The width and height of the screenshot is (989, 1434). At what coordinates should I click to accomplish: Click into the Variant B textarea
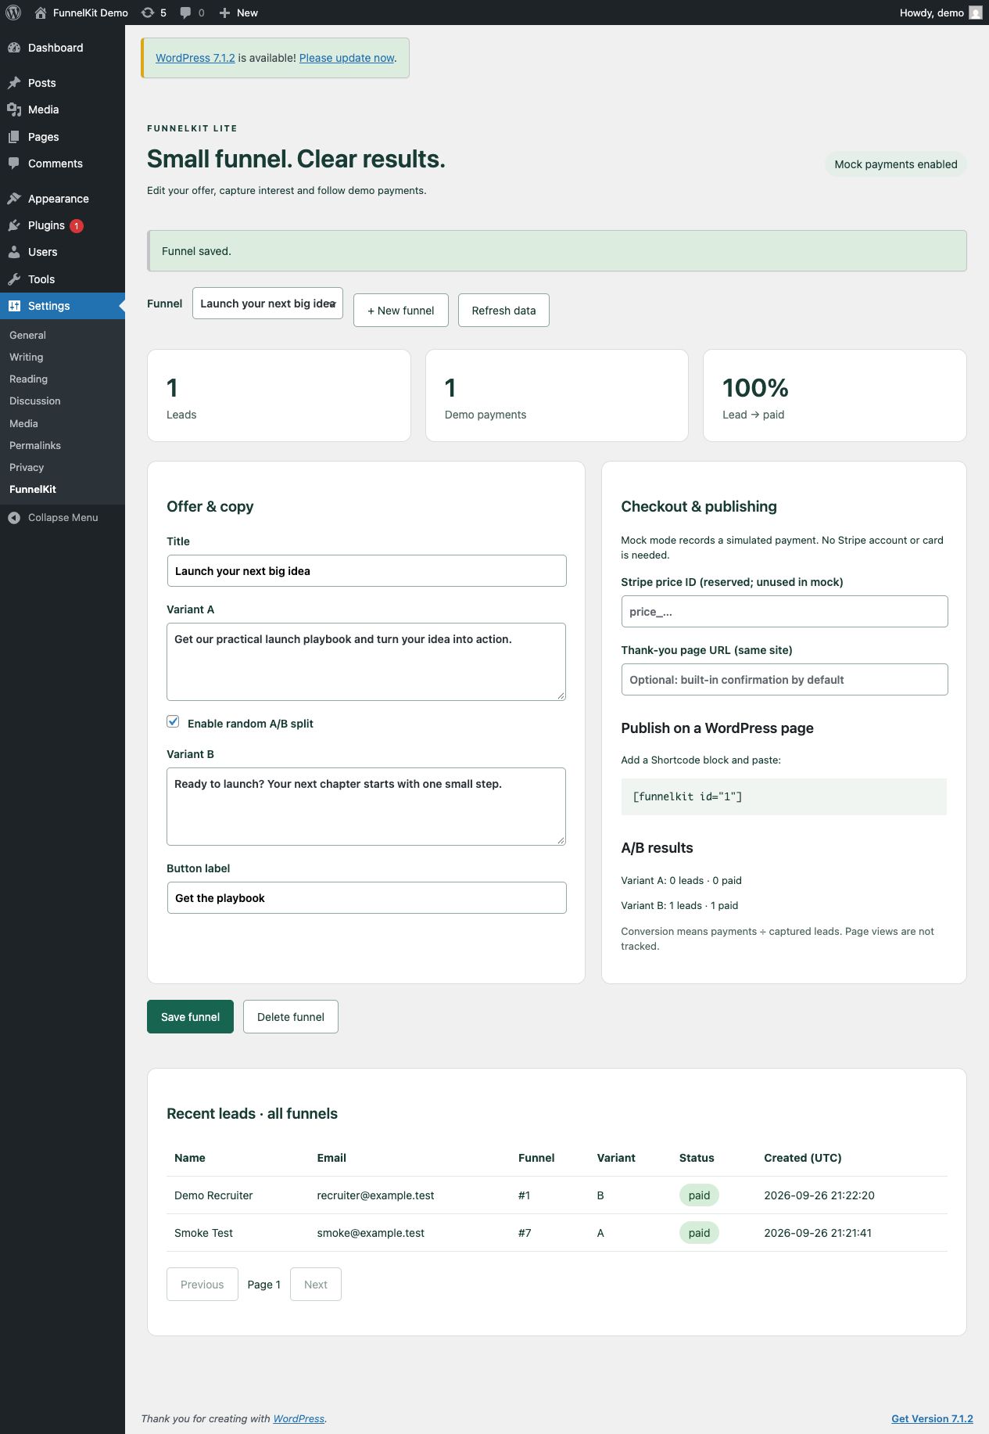pyautogui.click(x=366, y=807)
